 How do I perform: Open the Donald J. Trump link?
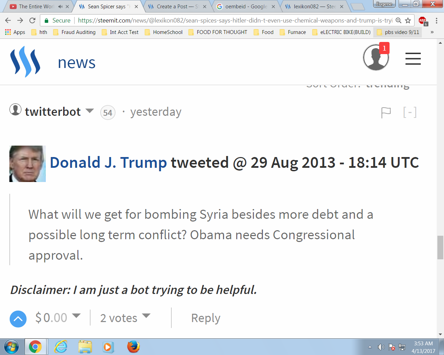(x=108, y=163)
